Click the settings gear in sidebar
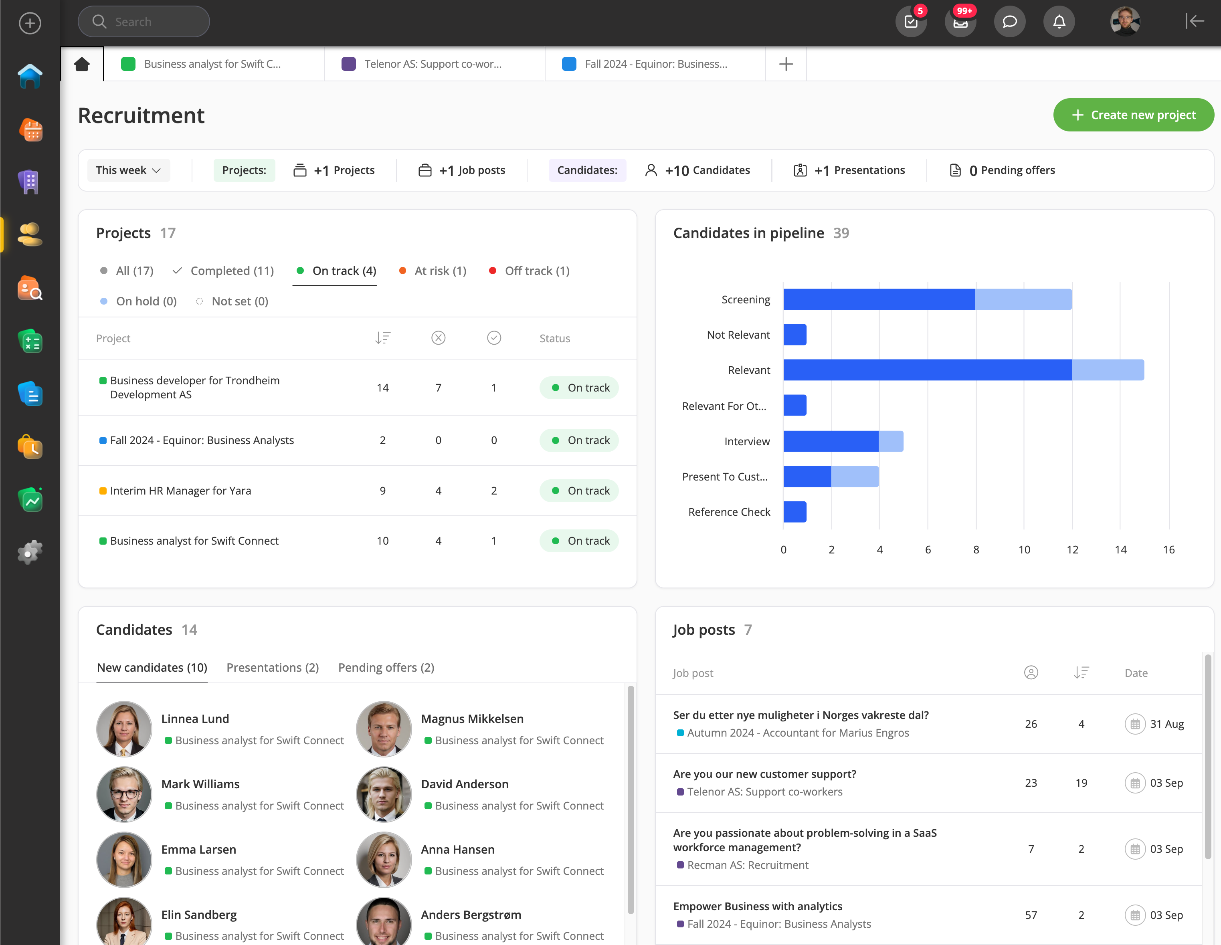1221x945 pixels. click(x=30, y=552)
